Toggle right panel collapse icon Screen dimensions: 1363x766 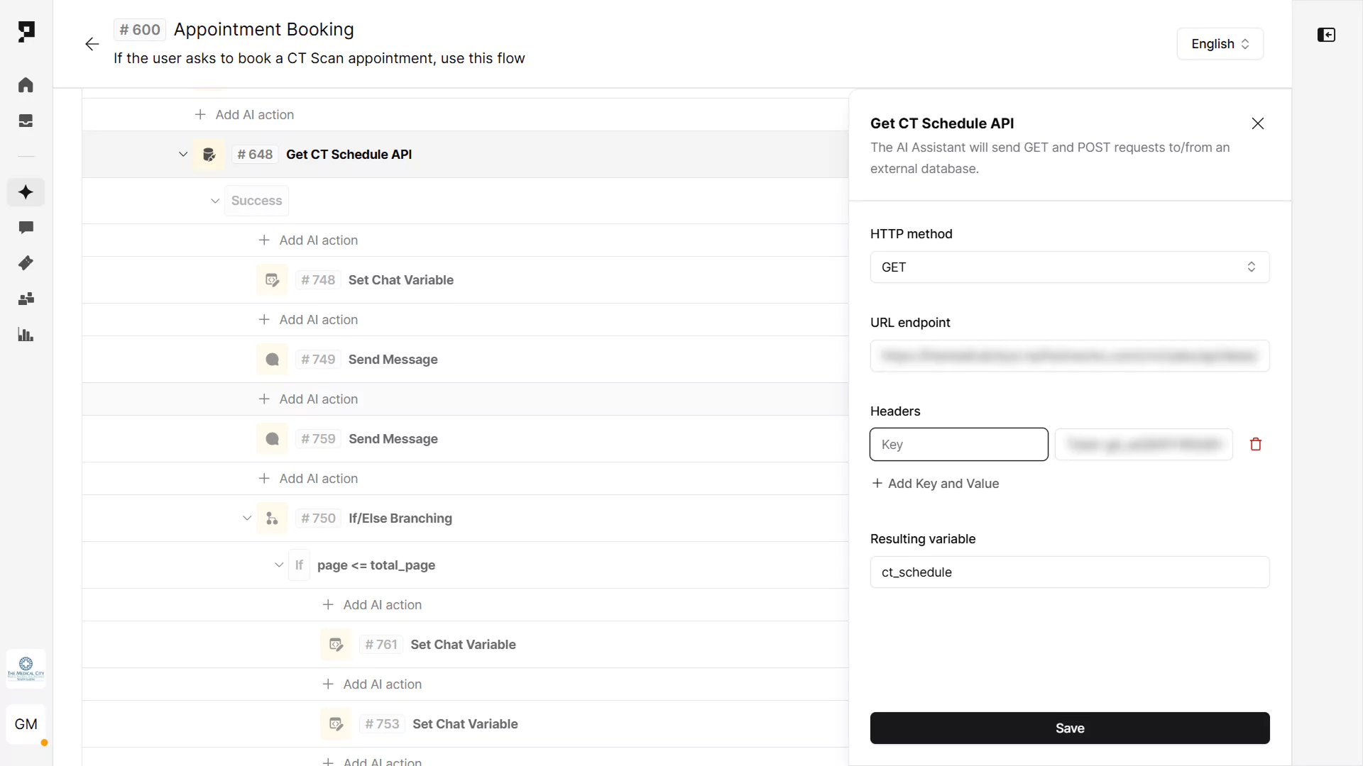[1325, 35]
